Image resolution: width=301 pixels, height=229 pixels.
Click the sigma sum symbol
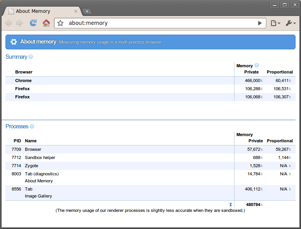click(x=231, y=205)
